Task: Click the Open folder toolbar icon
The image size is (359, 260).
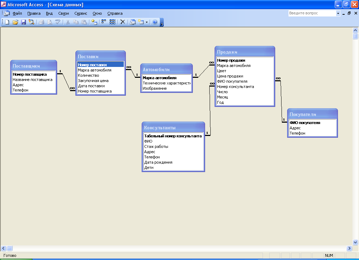Action: click(15, 22)
